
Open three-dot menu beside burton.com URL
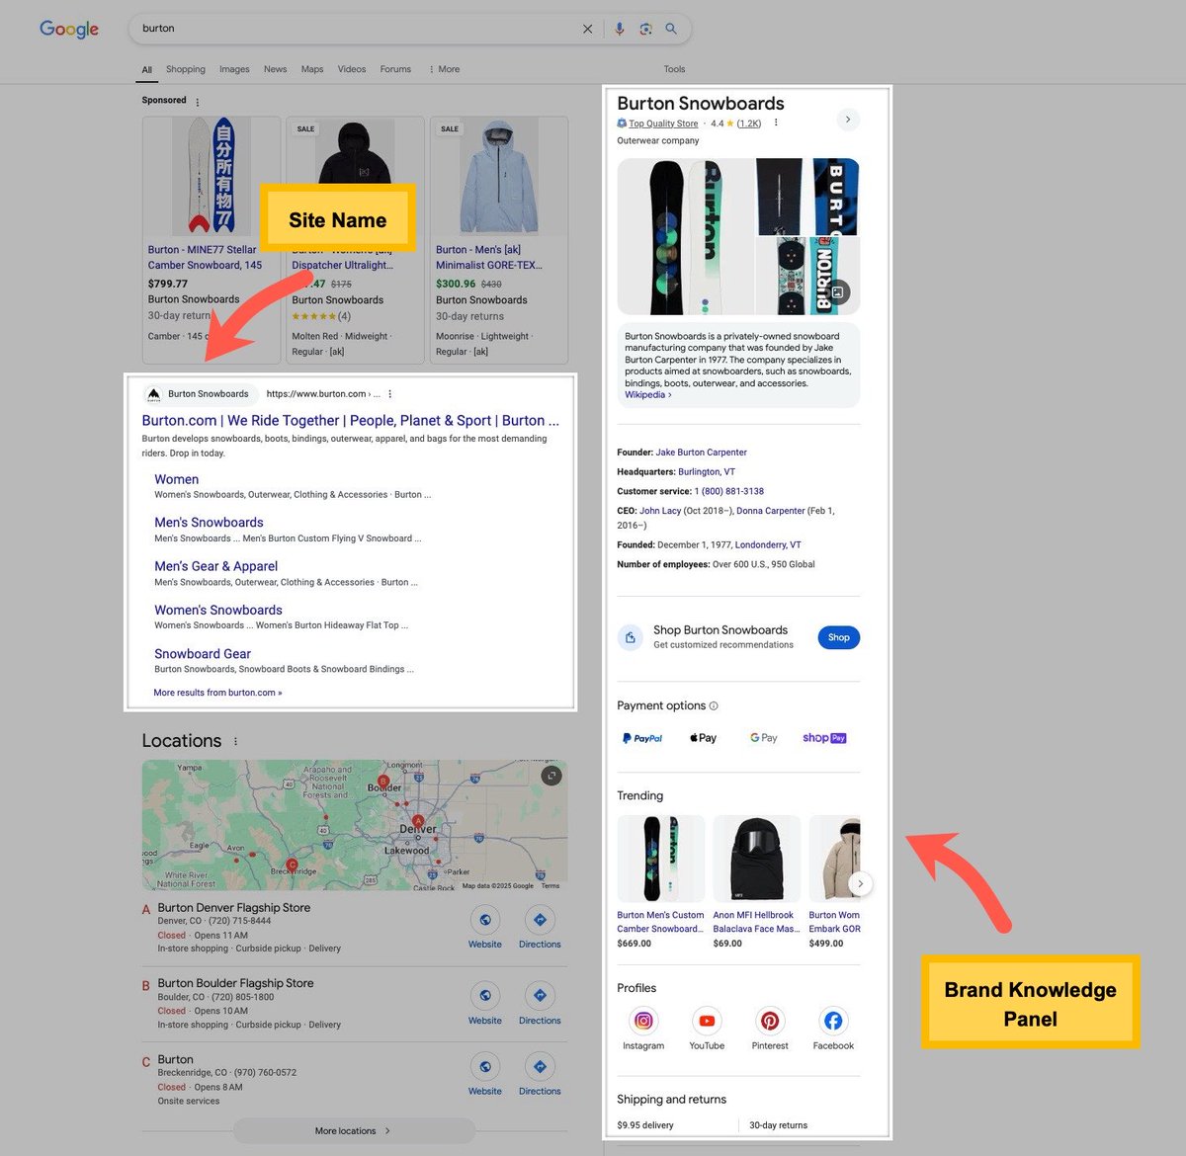click(x=390, y=393)
